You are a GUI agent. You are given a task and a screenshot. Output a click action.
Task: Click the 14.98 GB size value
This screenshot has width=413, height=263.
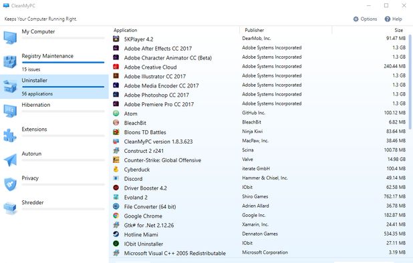396,159
